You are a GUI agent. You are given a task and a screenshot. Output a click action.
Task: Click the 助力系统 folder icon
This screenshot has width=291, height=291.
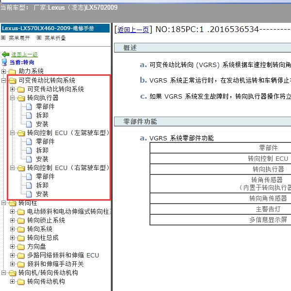(x=12, y=71)
